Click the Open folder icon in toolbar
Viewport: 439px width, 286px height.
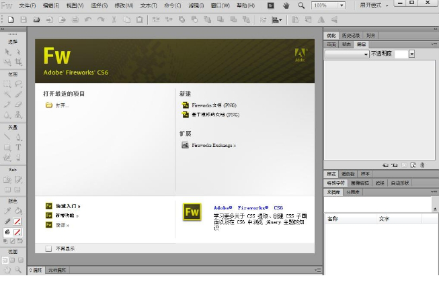[36, 19]
